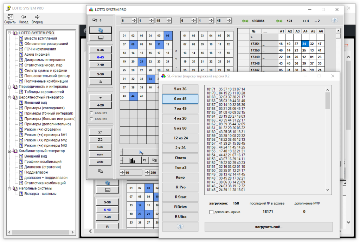Click the stepper arrows of first 6 spin box
The width and height of the screenshot is (360, 242).
pos(135,21)
